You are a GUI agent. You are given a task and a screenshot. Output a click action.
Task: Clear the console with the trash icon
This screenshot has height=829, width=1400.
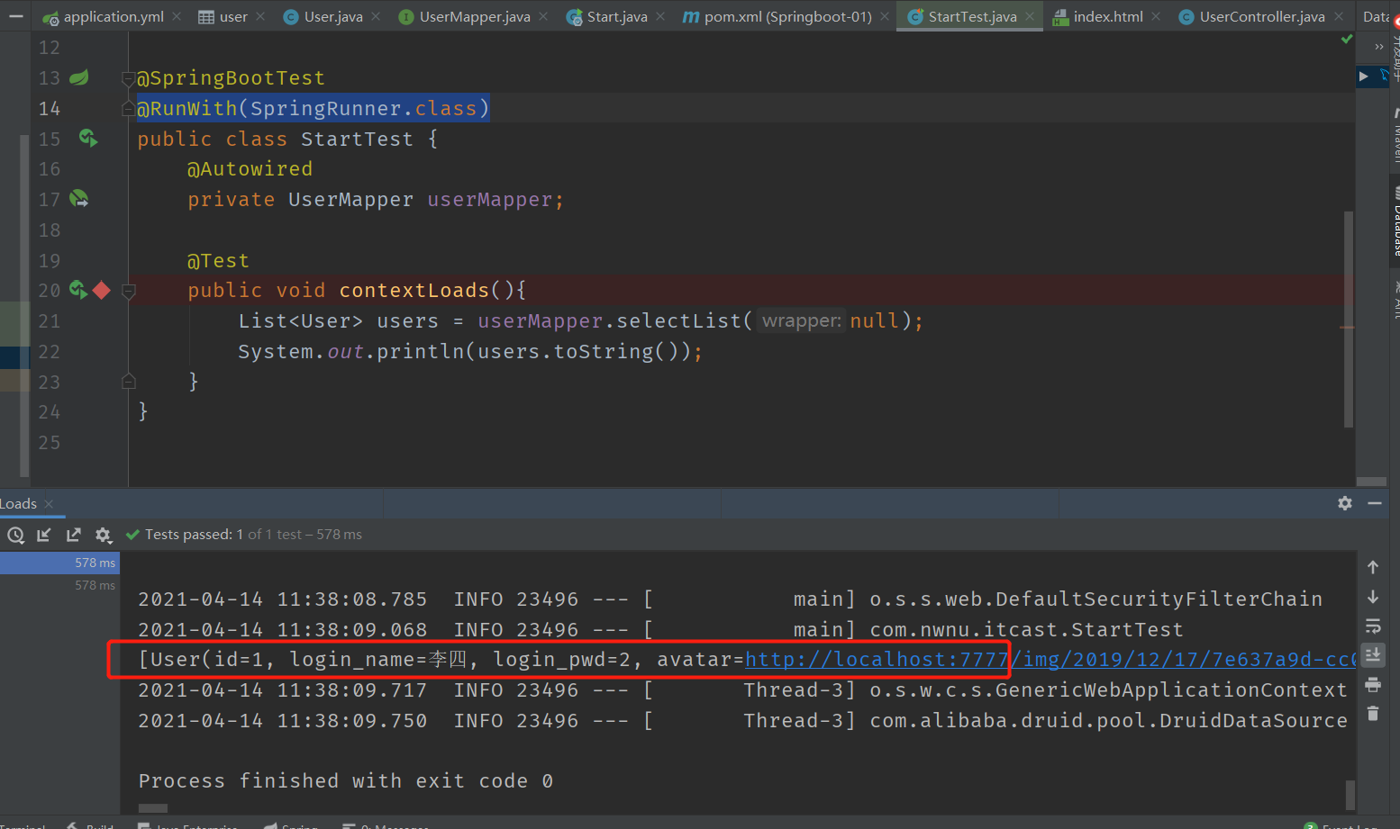1373,714
